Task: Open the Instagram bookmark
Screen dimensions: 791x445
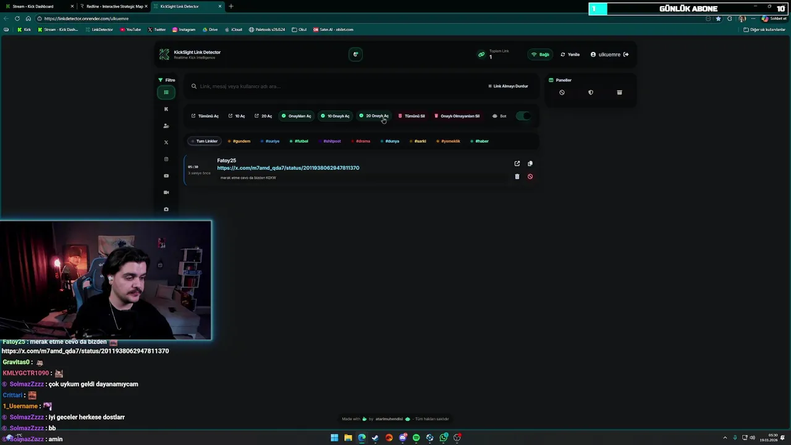Action: click(x=184, y=30)
